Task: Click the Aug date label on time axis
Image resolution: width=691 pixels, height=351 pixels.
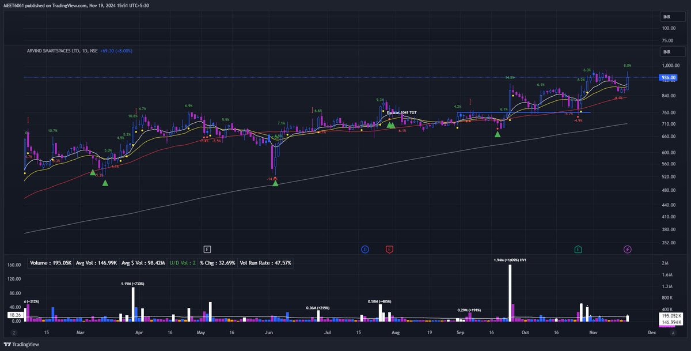Action: [395, 333]
